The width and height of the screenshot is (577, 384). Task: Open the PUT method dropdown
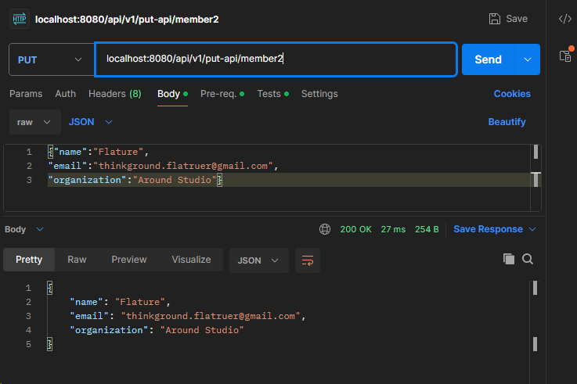pos(50,59)
